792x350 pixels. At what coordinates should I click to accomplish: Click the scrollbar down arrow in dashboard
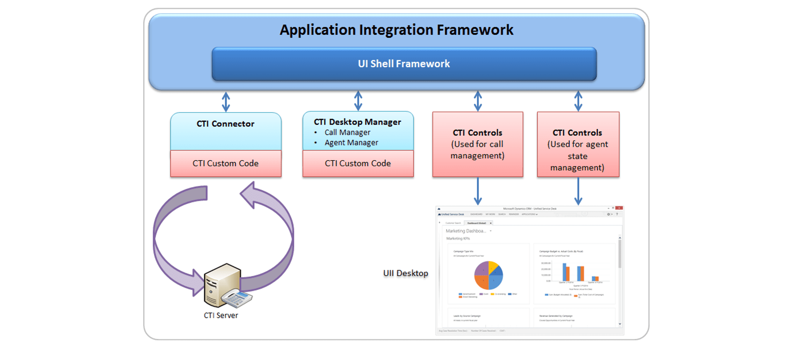pos(620,324)
